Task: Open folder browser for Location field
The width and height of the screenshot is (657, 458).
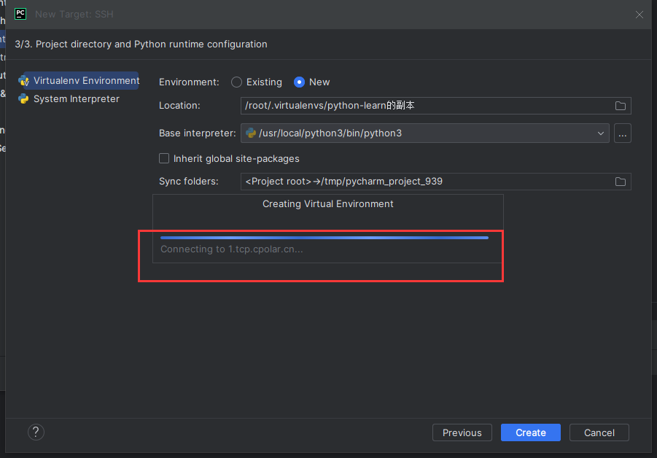Action: (620, 106)
